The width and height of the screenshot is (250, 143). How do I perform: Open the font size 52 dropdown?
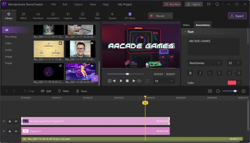(x=234, y=63)
